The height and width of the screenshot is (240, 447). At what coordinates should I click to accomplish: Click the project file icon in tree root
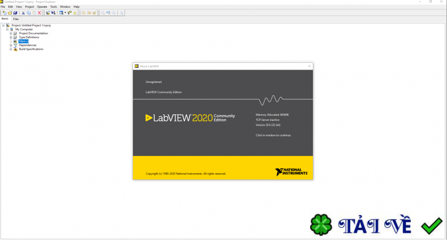[8, 25]
